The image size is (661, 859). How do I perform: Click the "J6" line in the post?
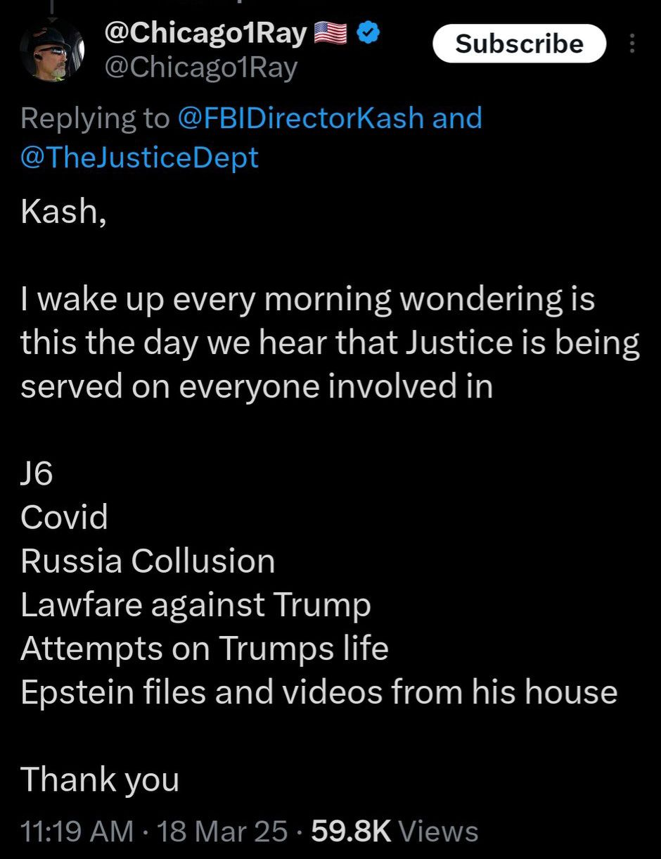coord(37,473)
